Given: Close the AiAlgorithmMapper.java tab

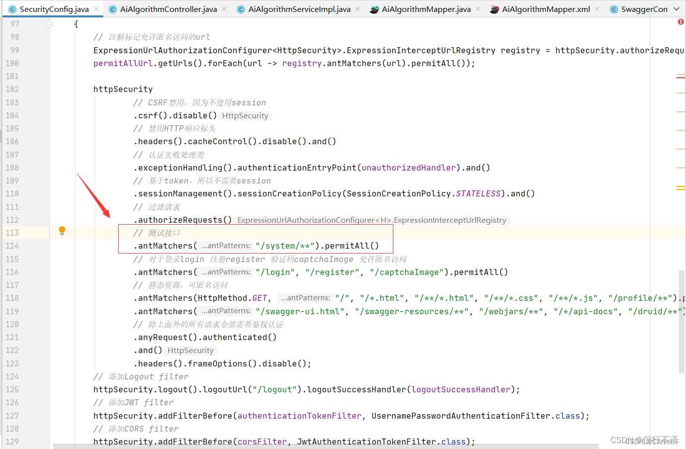Looking at the screenshot, I should (478, 9).
